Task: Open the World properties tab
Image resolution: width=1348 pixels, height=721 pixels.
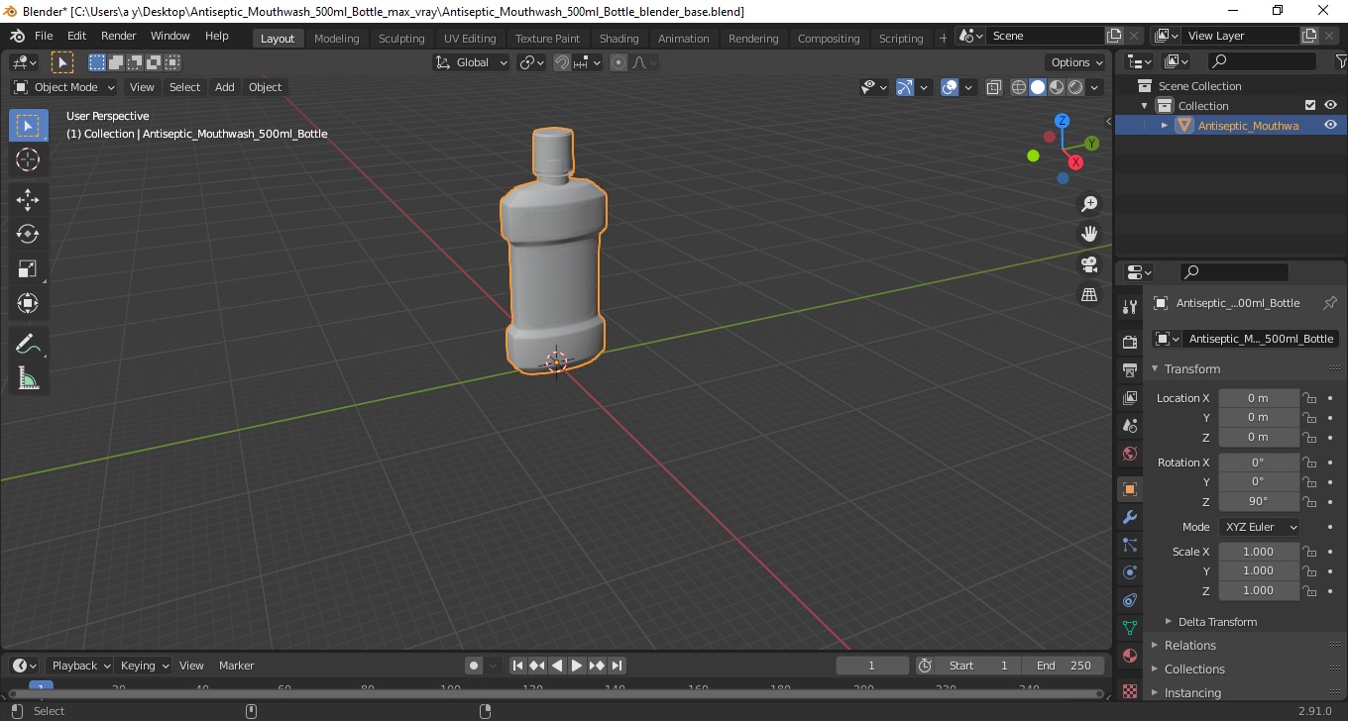Action: pyautogui.click(x=1129, y=454)
